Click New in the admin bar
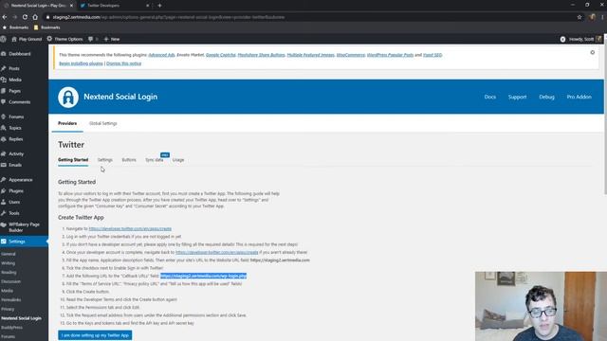This screenshot has width=607, height=341. (x=112, y=39)
